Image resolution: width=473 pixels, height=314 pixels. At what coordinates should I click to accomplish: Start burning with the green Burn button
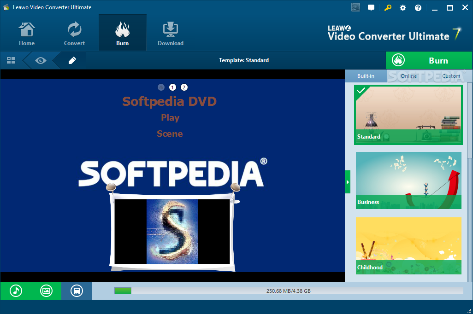click(x=429, y=61)
